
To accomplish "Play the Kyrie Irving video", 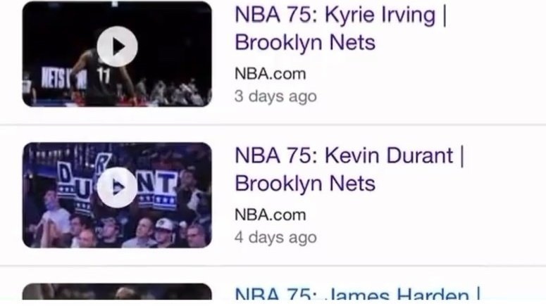I will tap(117, 46).
